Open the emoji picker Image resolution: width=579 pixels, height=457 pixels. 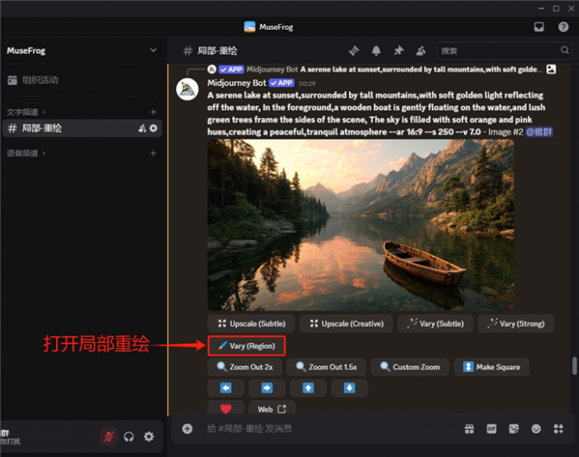(536, 429)
